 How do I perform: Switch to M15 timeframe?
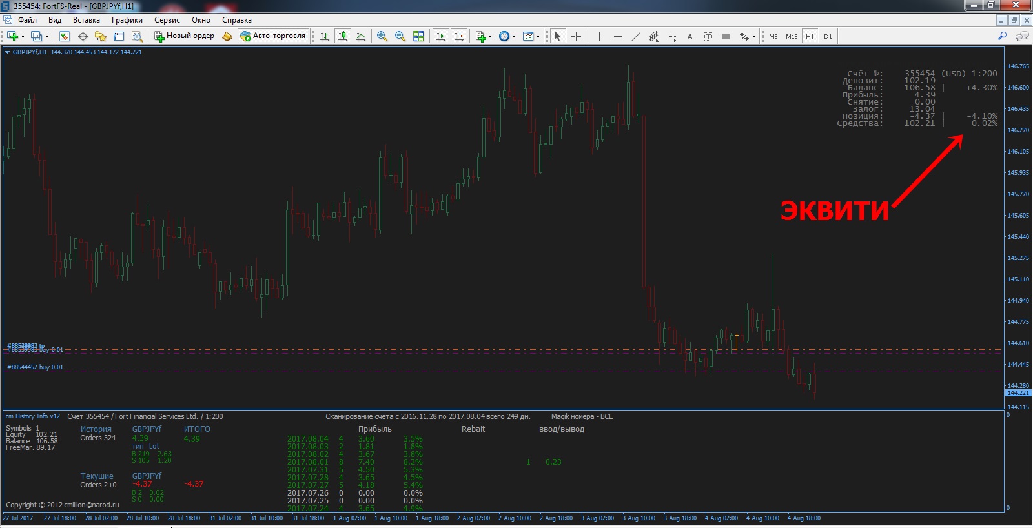pyautogui.click(x=792, y=36)
